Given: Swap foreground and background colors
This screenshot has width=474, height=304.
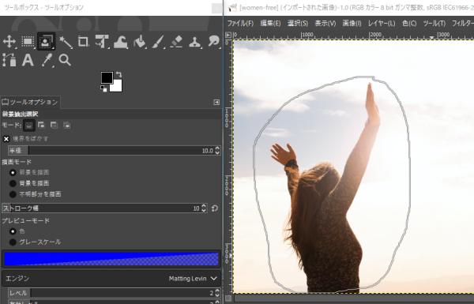Looking at the screenshot, I should click(118, 74).
